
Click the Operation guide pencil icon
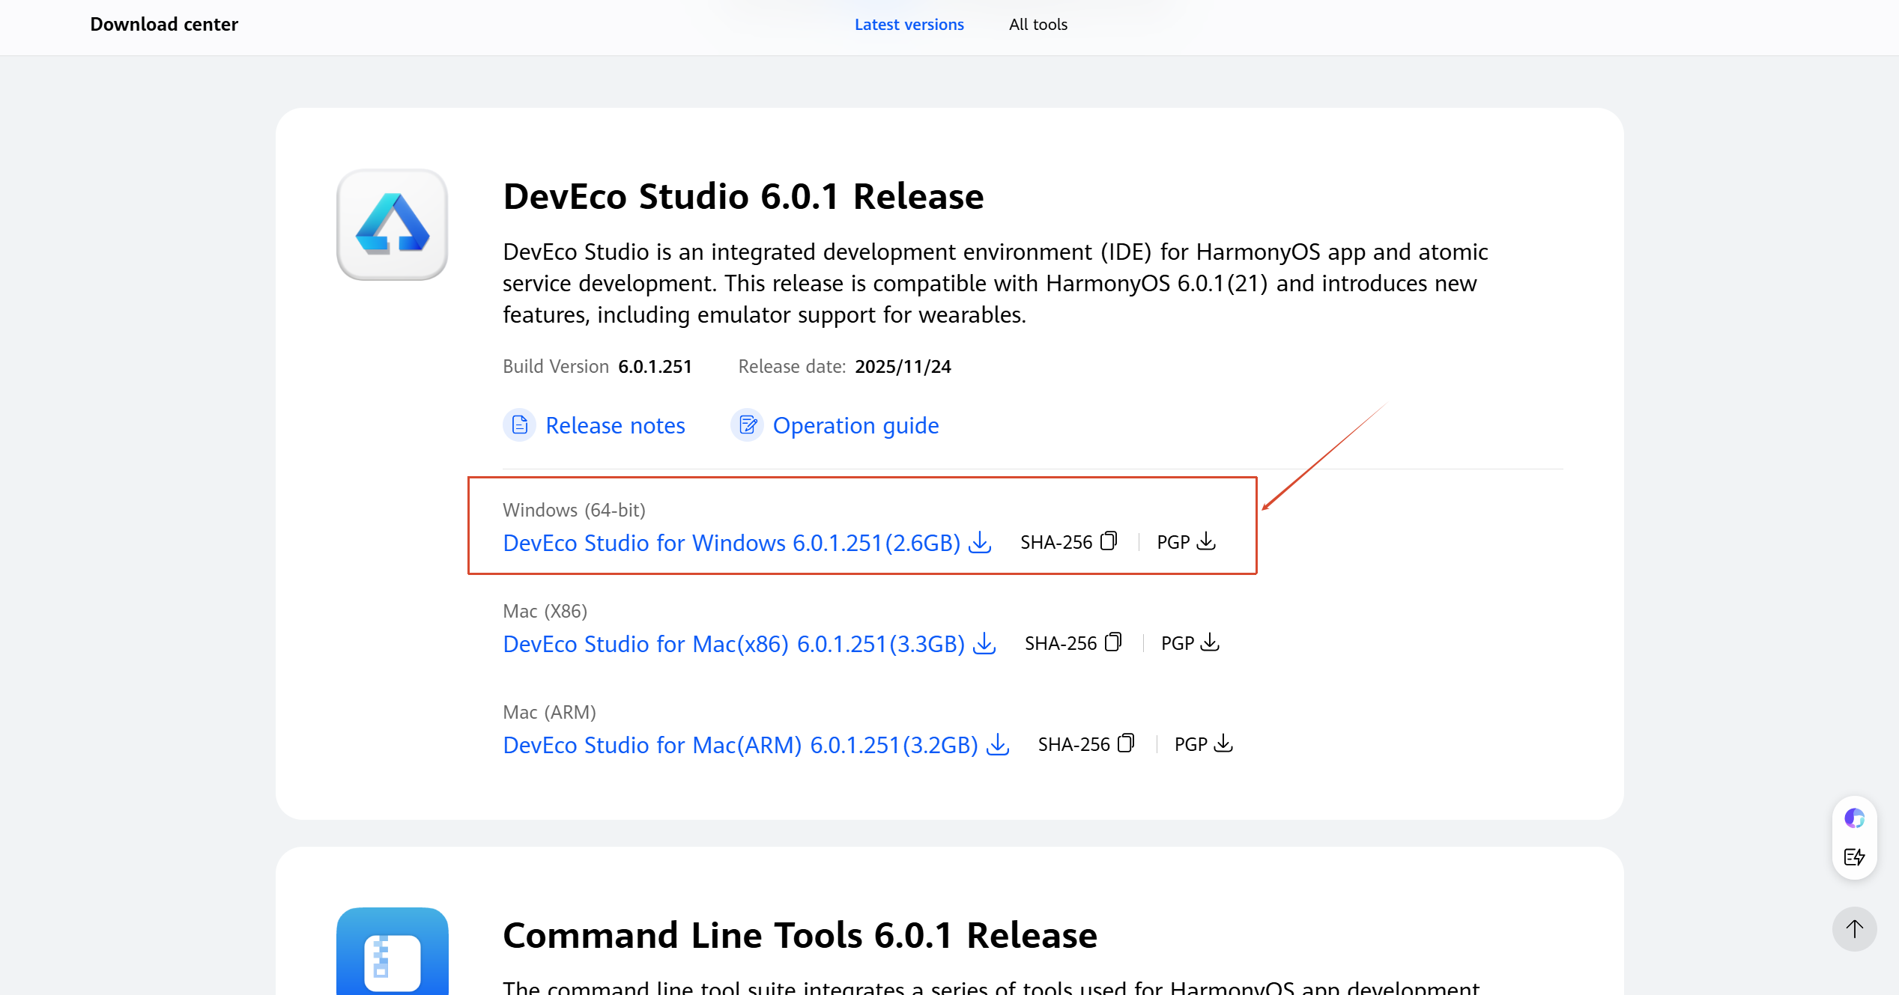pos(747,425)
